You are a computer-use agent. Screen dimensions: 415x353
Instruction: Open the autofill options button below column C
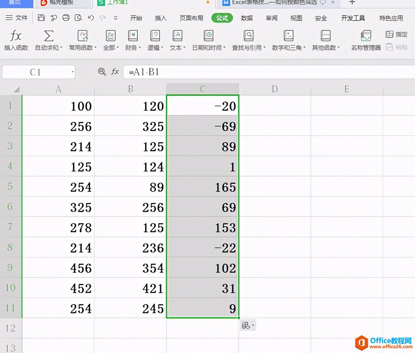(x=248, y=325)
